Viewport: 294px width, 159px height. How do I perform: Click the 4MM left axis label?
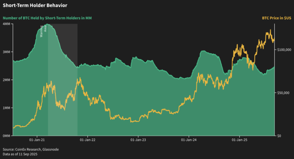pyautogui.click(x=6, y=24)
